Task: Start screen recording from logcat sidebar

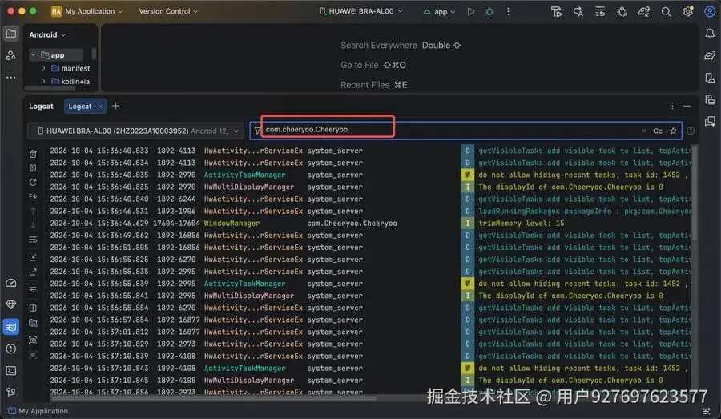Action: (x=33, y=355)
